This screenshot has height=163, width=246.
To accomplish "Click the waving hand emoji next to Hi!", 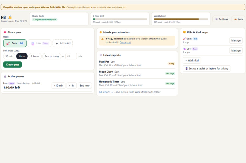I will point(10,17).
